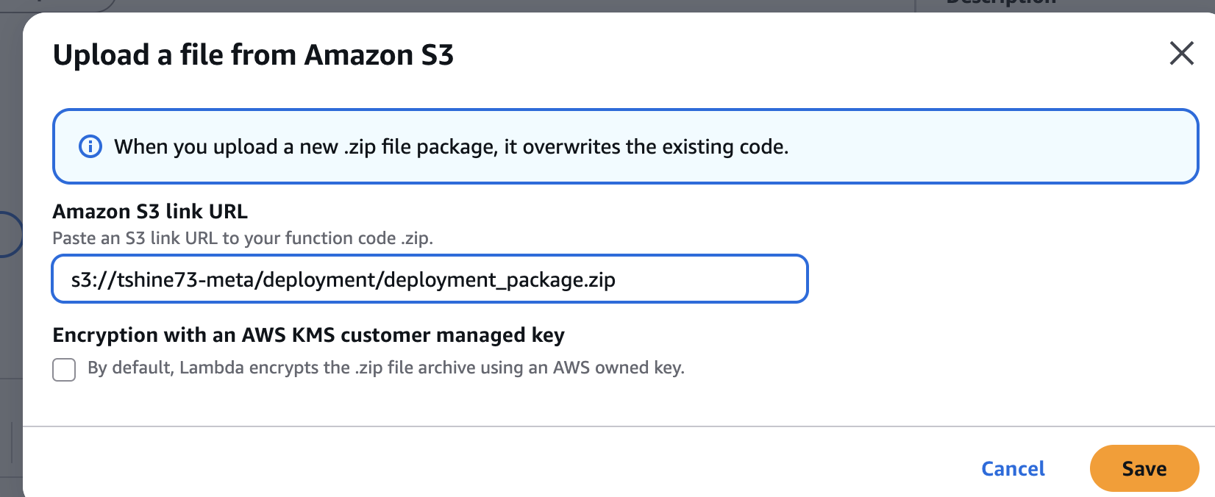1215x497 pixels.
Task: Click the 'Paste an S3 link URL' hint text
Action: pos(243,238)
